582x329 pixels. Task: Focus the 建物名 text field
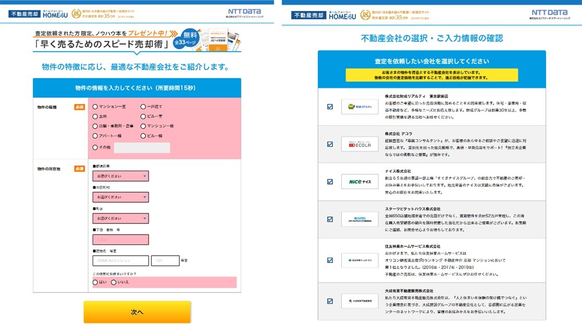(120, 261)
